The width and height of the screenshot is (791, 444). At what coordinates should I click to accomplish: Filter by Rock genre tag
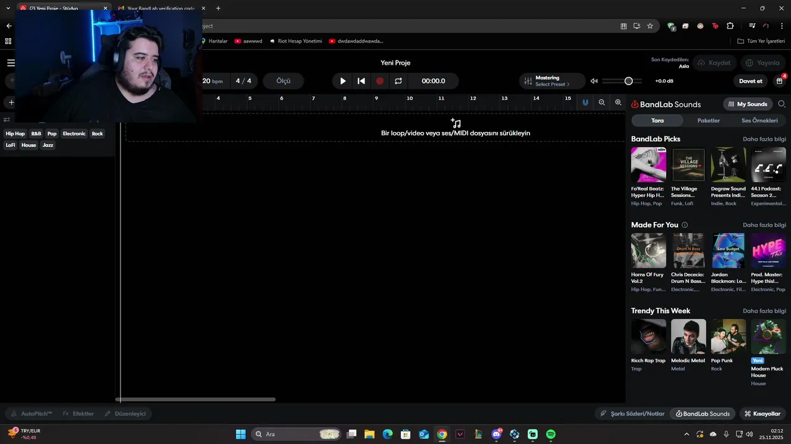click(x=97, y=134)
